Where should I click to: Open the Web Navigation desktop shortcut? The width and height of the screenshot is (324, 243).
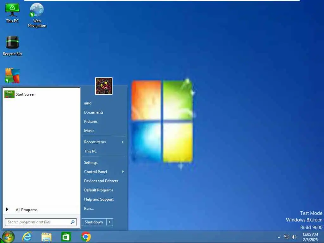[37, 15]
